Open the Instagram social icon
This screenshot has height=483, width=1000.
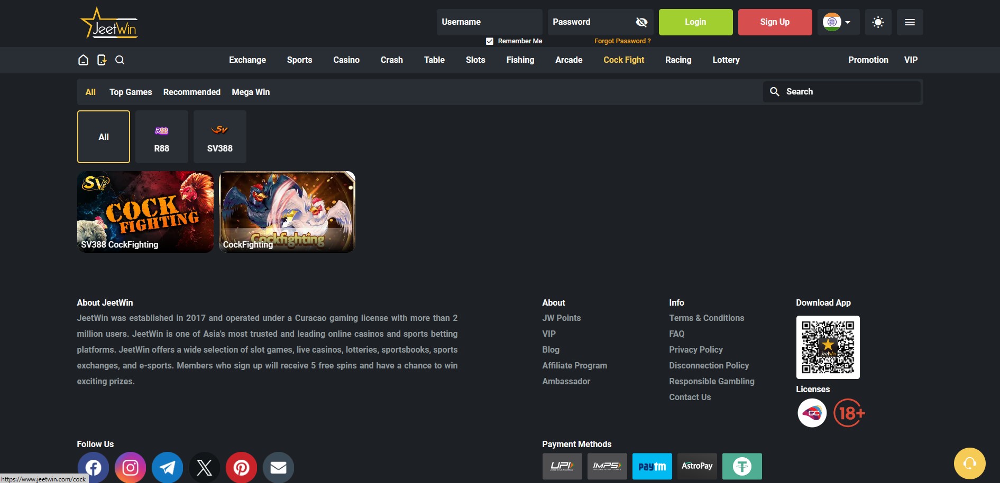pyautogui.click(x=130, y=467)
